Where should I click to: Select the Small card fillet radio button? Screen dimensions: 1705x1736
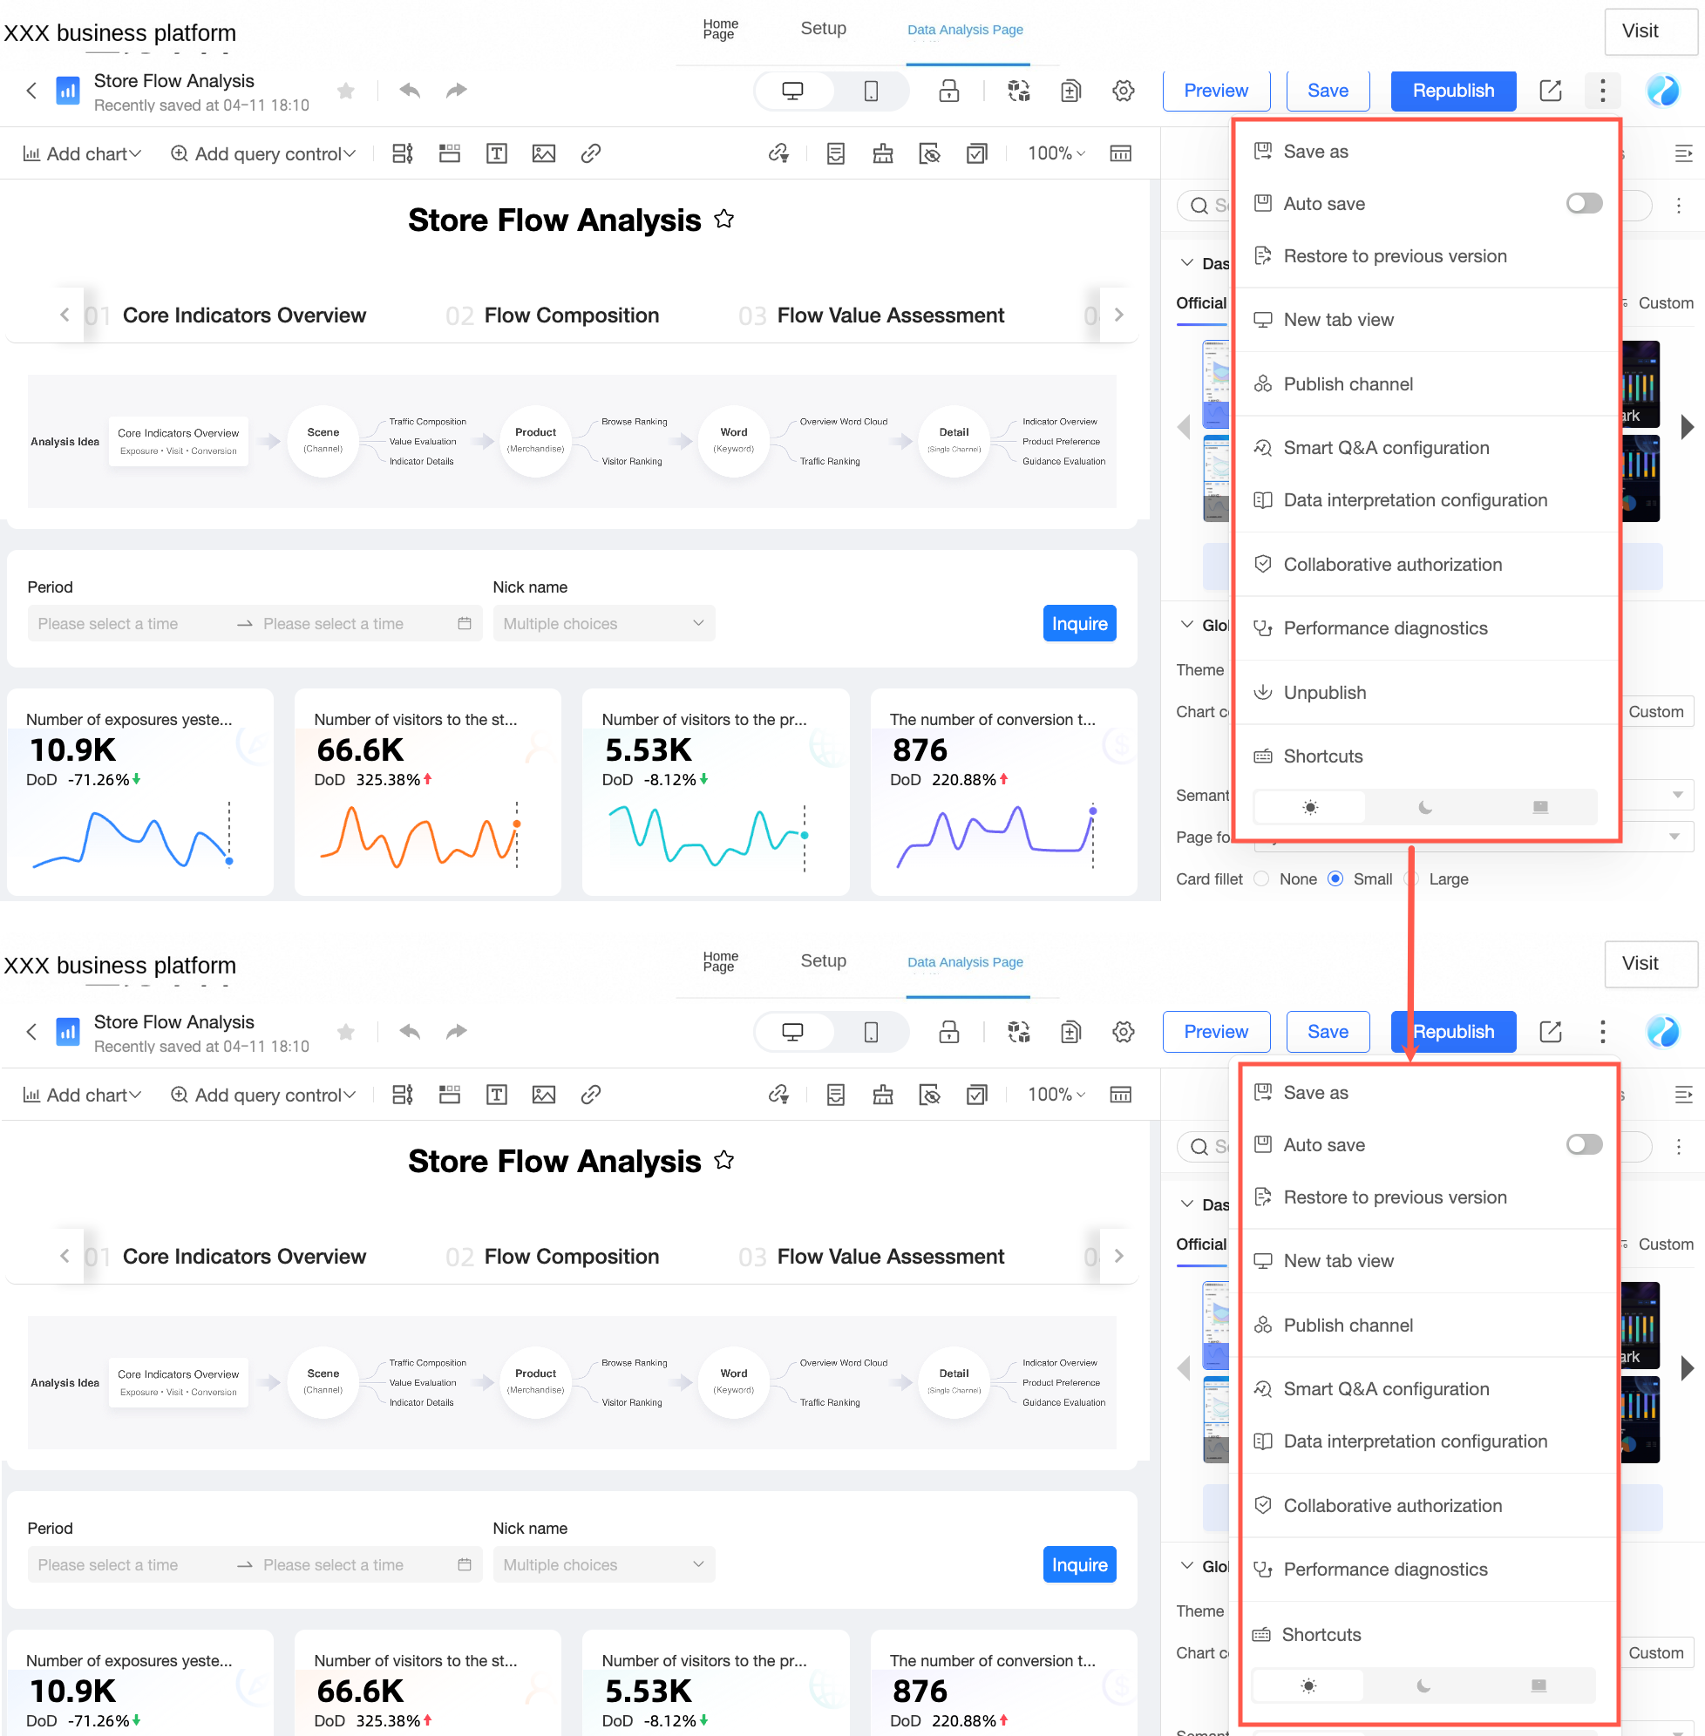coord(1335,878)
